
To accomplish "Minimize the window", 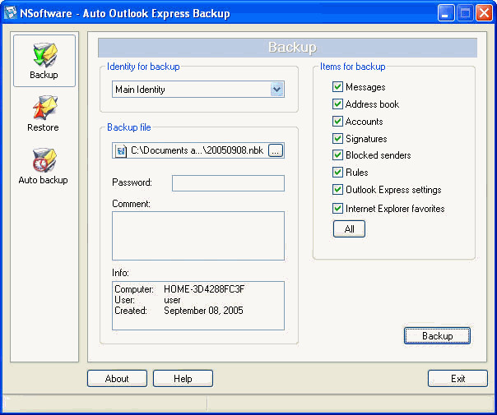I will (446, 13).
